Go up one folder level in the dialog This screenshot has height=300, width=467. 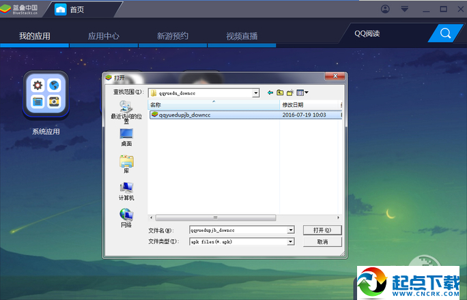click(280, 93)
